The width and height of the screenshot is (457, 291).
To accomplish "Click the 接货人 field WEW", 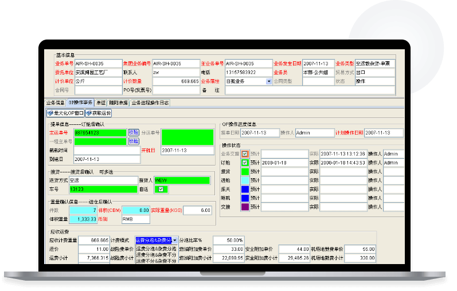I will click(182, 180).
